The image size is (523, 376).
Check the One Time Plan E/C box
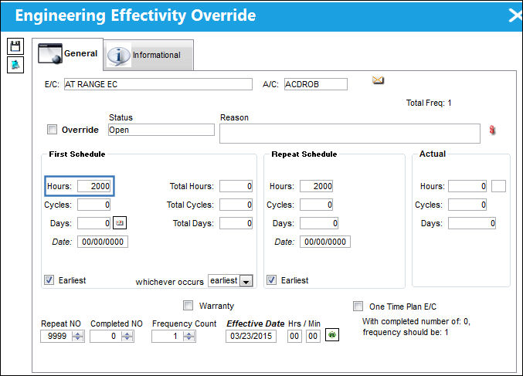point(358,306)
